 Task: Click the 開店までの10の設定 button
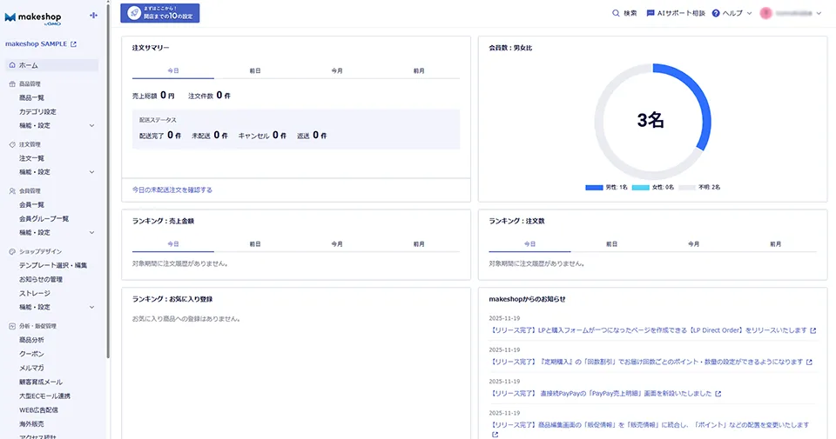click(160, 13)
